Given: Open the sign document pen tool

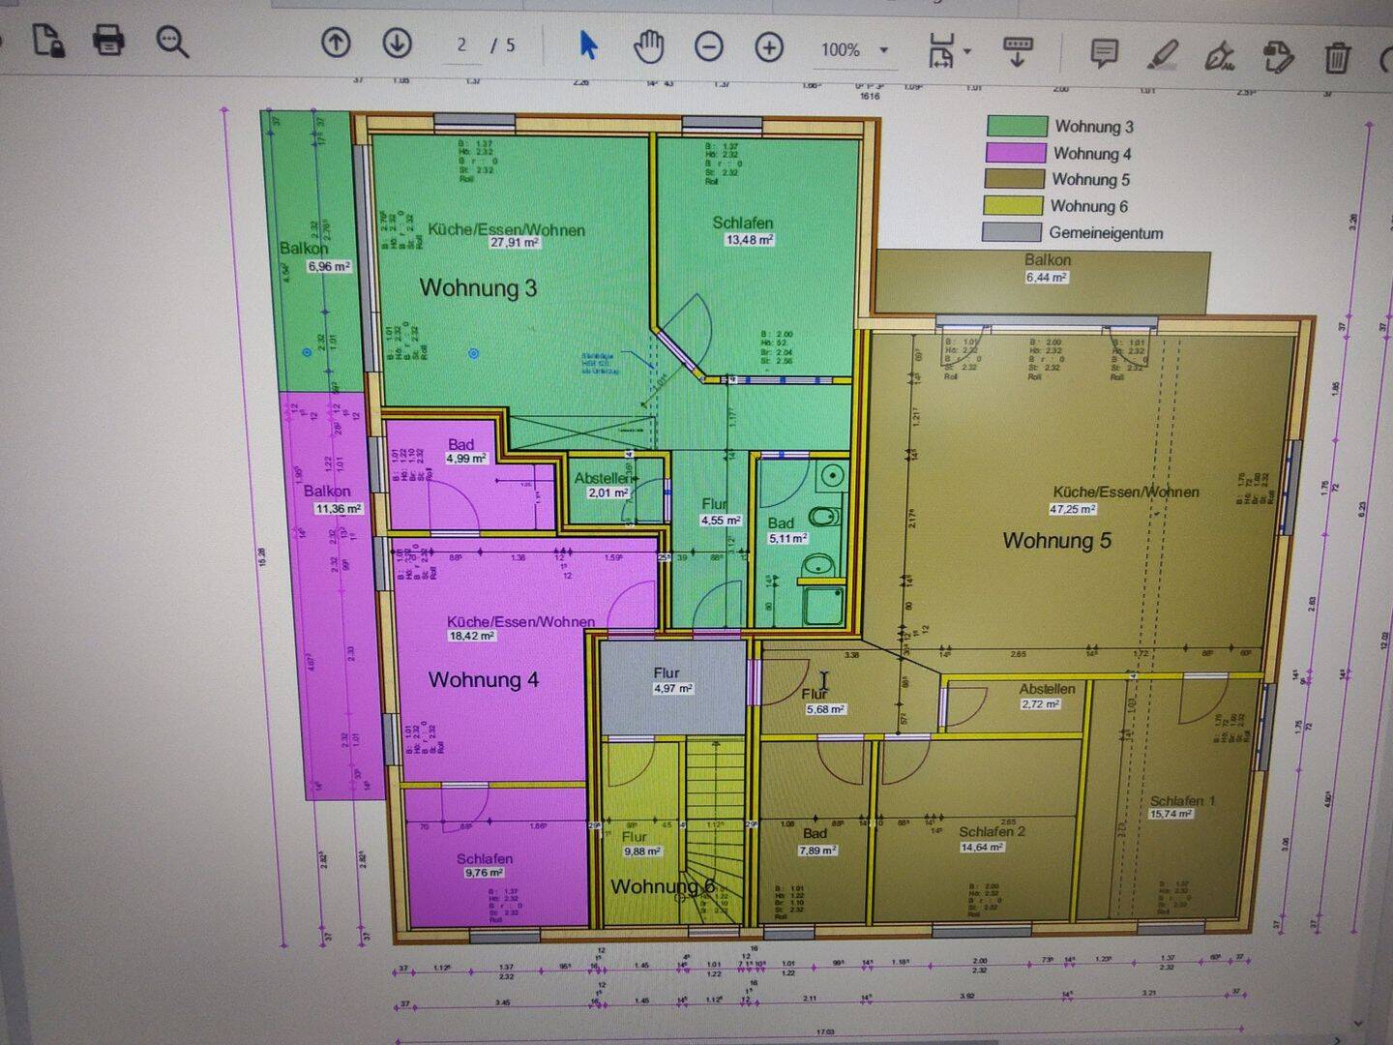Looking at the screenshot, I should tap(1220, 56).
